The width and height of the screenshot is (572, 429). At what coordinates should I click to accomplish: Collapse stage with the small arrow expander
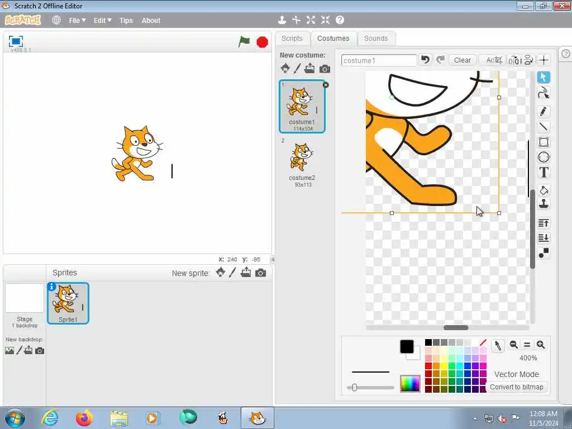pos(273,259)
